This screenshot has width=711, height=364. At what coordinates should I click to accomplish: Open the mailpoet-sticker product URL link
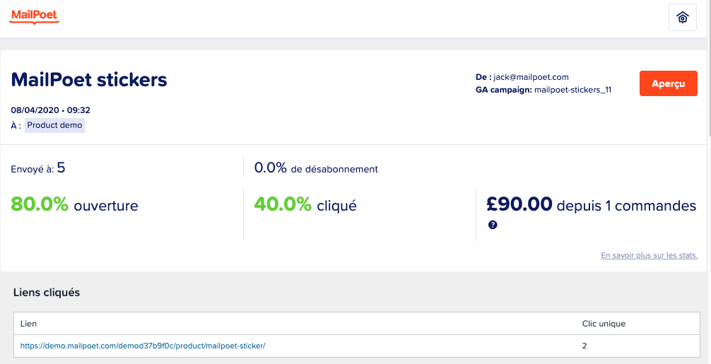pos(143,346)
